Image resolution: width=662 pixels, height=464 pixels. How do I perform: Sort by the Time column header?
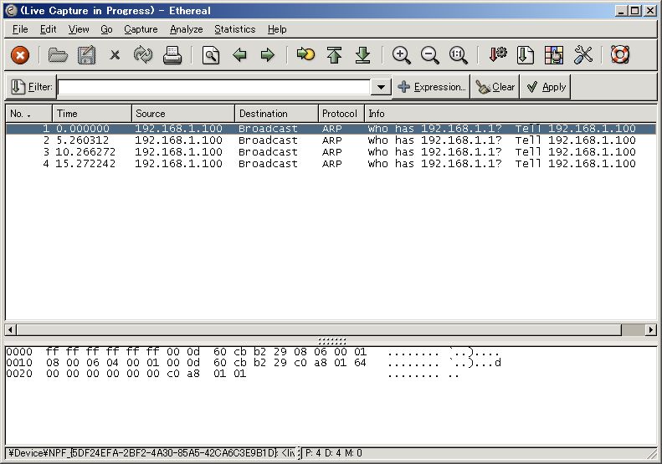click(92, 114)
